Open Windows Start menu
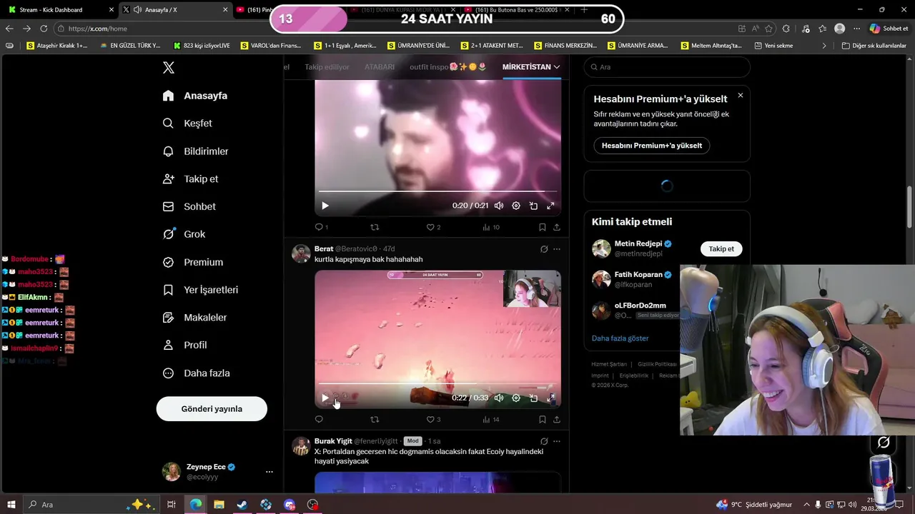This screenshot has height=514, width=915. (x=11, y=505)
